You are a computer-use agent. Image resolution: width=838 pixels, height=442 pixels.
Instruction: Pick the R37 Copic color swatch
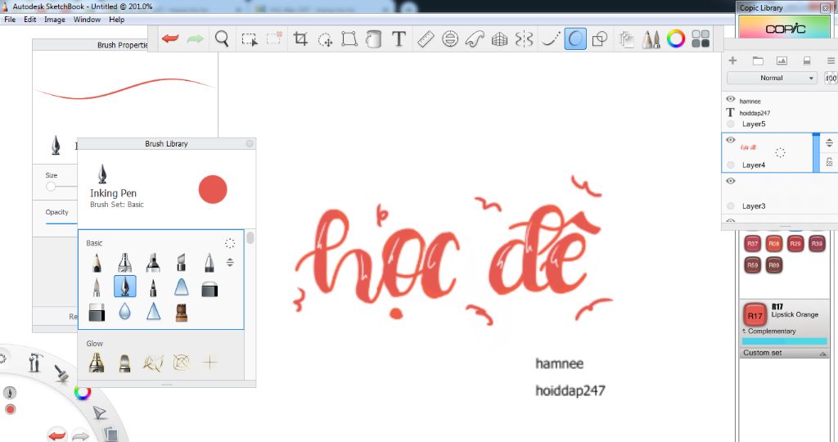(753, 244)
